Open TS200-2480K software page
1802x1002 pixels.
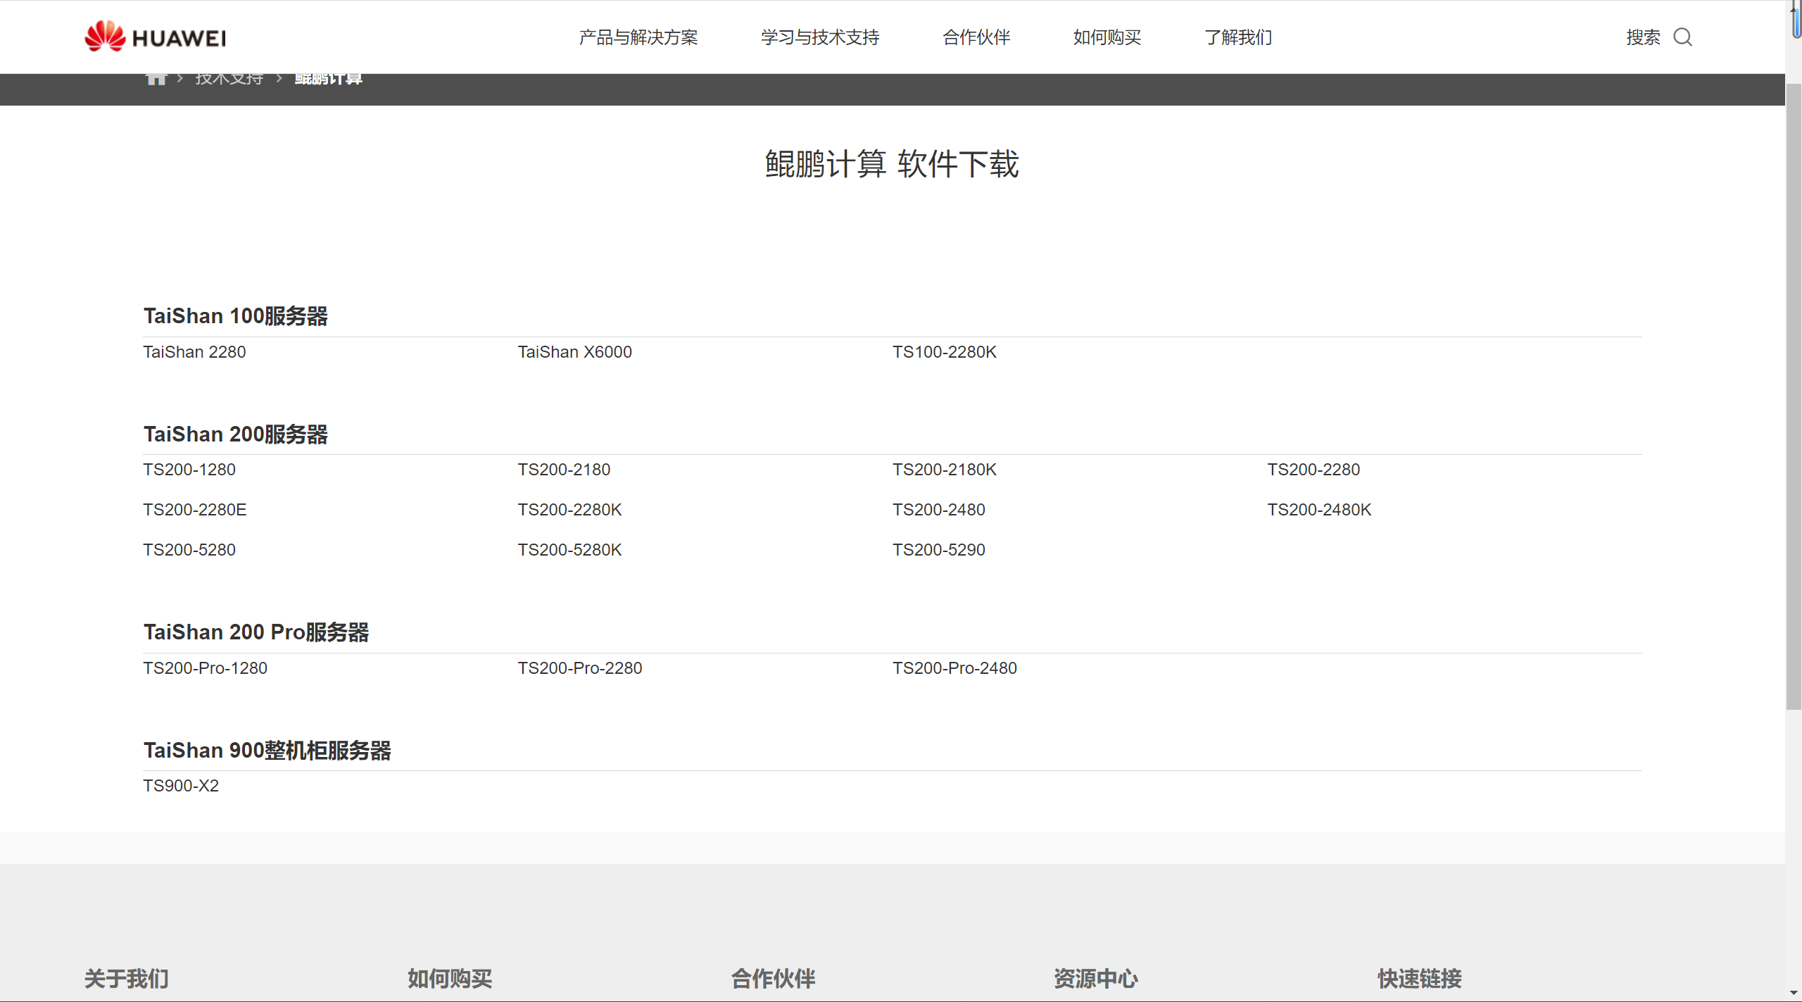point(1319,509)
